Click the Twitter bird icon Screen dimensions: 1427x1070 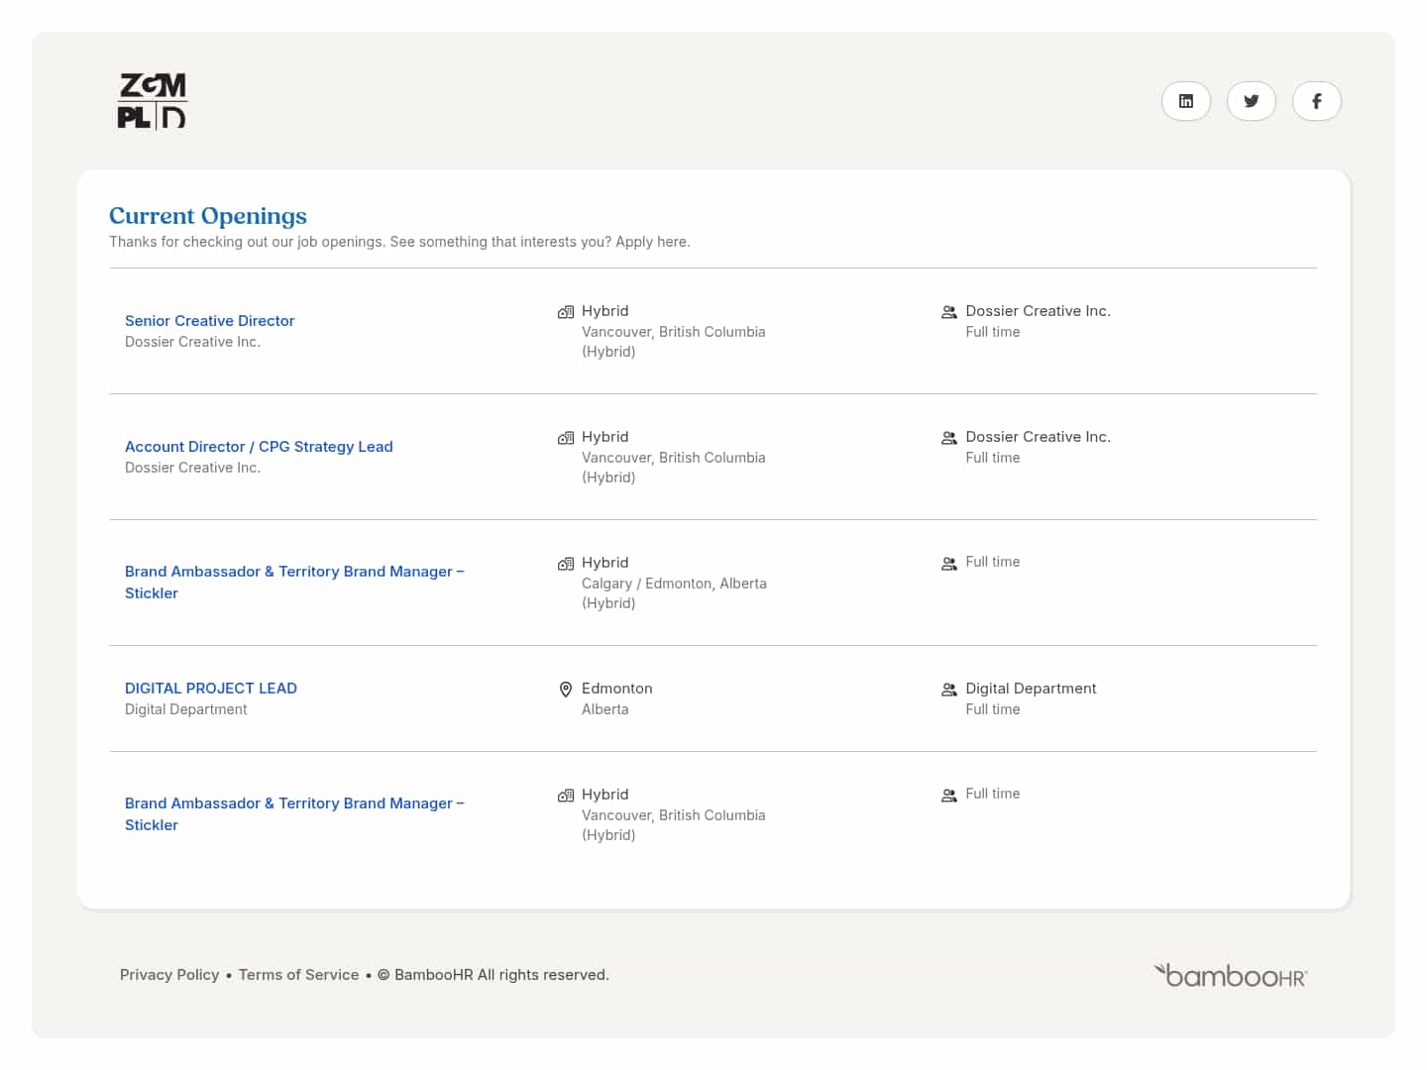[1251, 100]
